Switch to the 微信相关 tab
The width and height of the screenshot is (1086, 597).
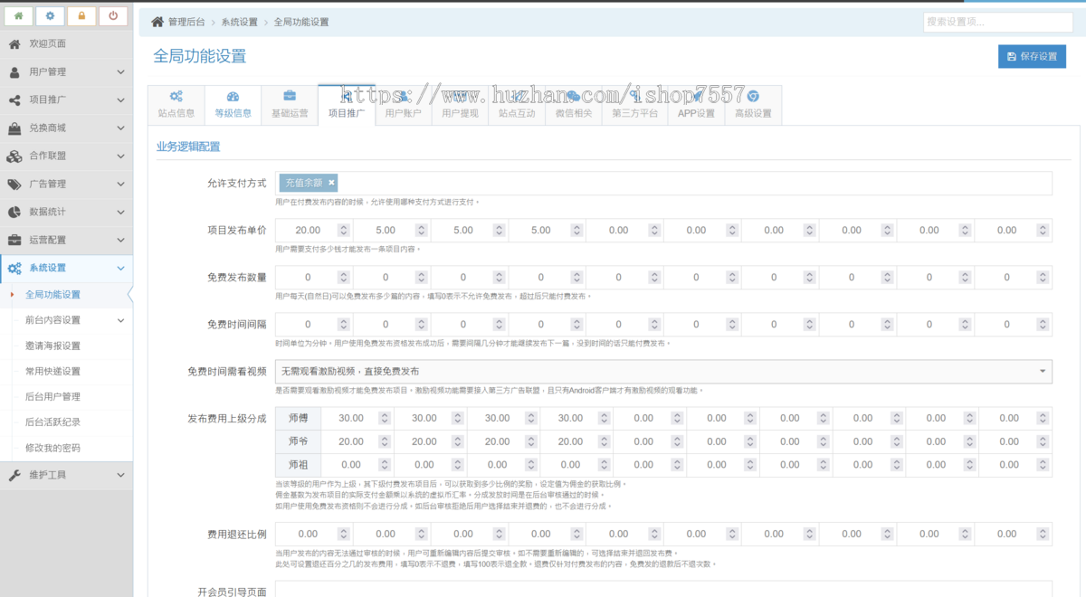pos(574,104)
